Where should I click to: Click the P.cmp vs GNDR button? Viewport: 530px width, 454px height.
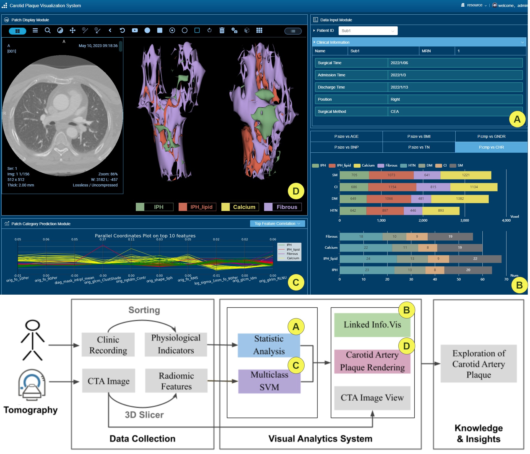[491, 136]
